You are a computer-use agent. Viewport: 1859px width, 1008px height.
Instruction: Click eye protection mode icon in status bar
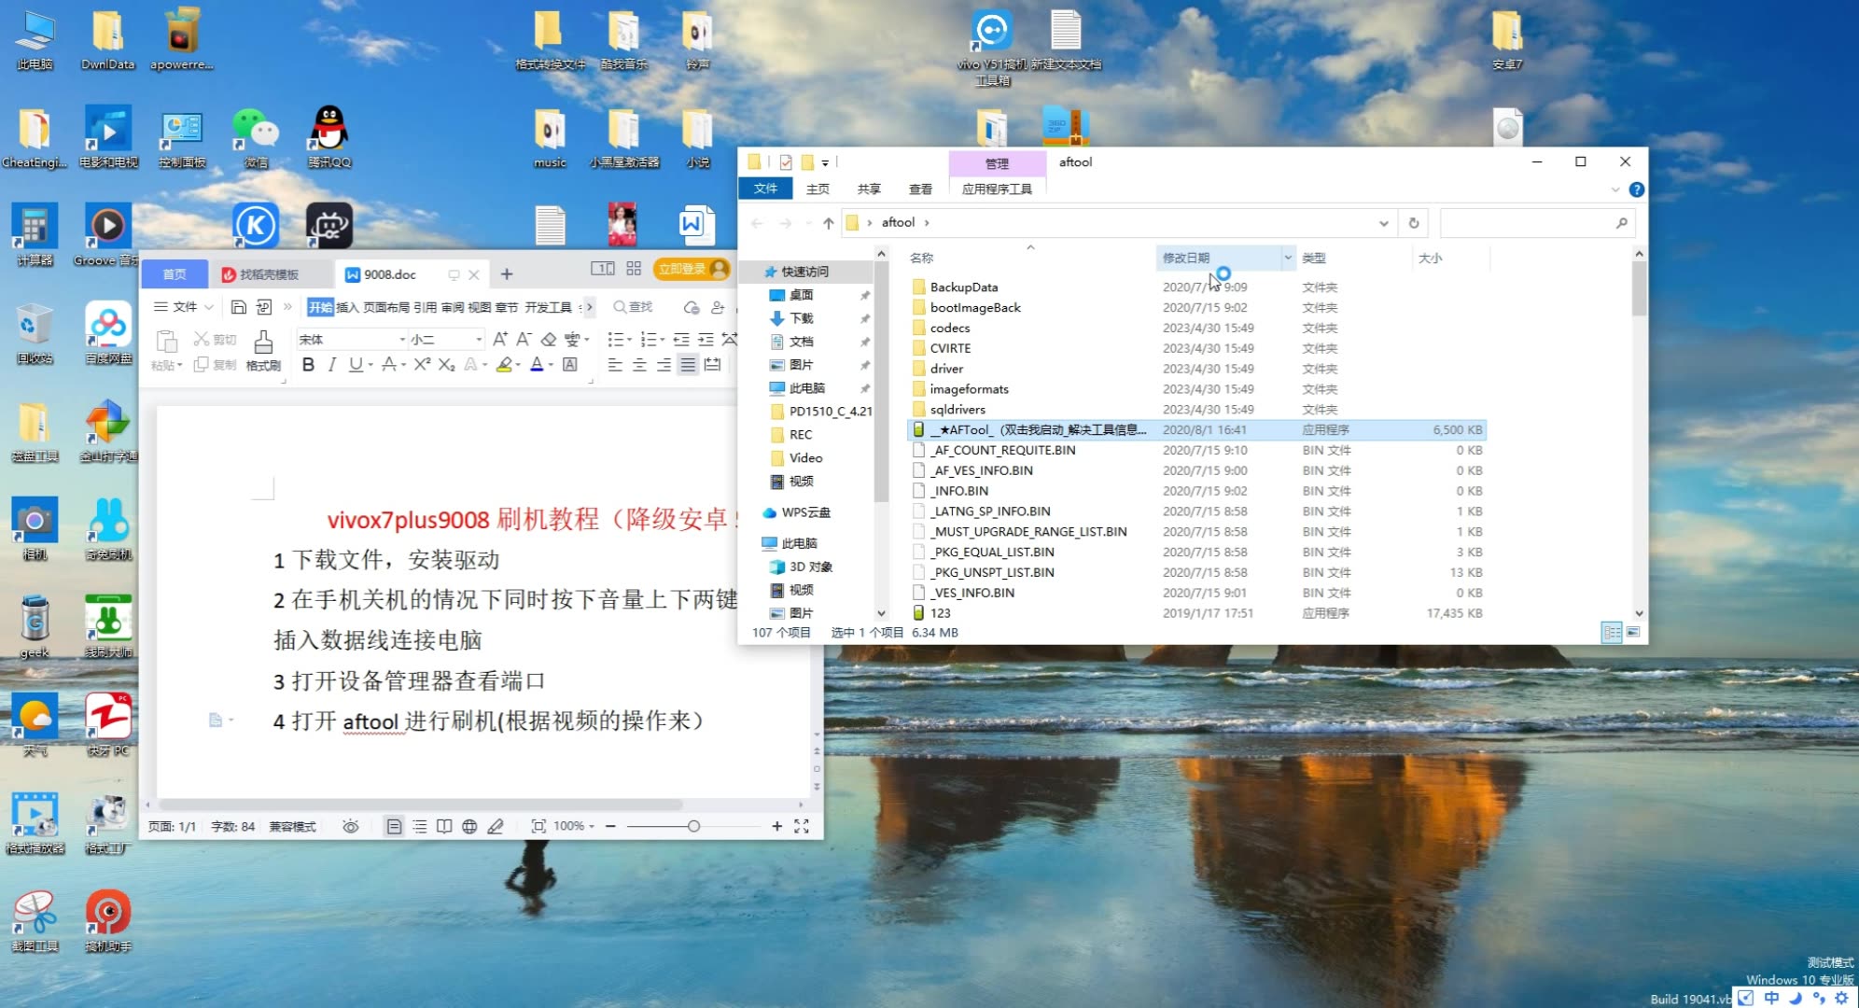(x=351, y=826)
